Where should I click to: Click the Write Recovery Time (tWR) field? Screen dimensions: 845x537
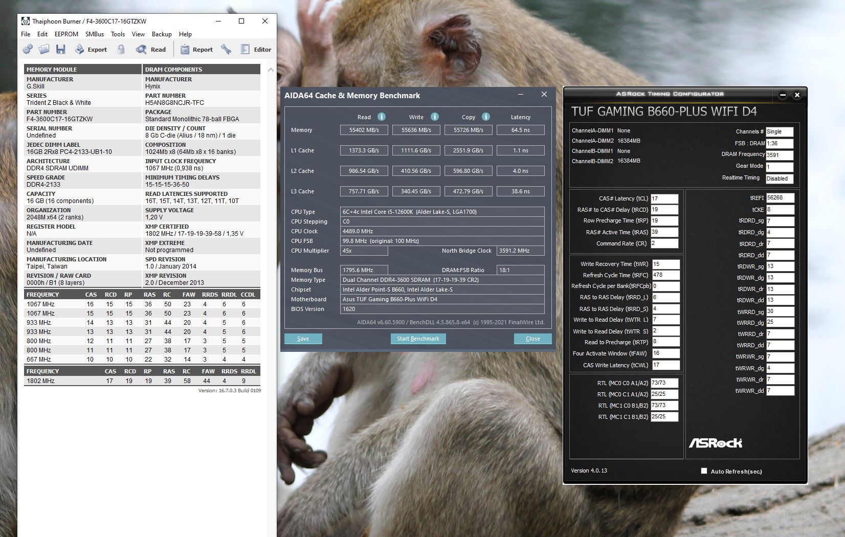click(666, 264)
